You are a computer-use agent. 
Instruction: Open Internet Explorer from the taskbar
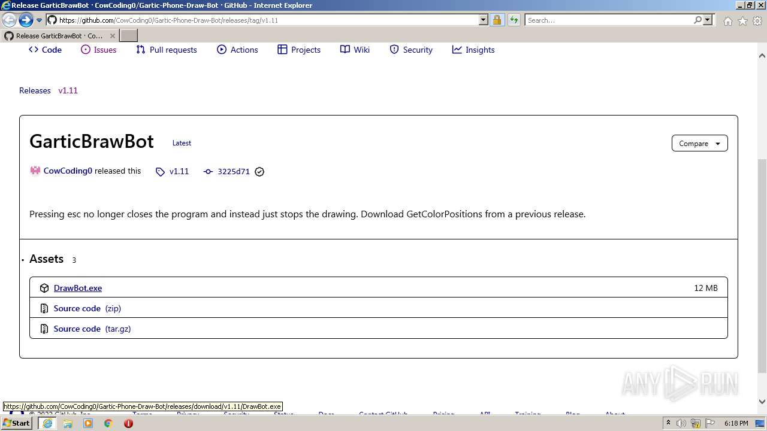pyautogui.click(x=47, y=423)
